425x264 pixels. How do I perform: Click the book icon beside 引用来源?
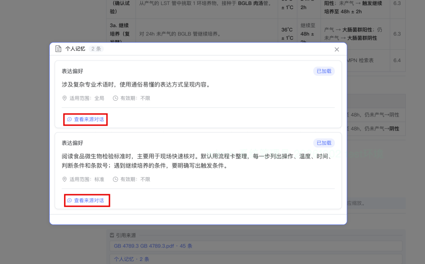112,235
